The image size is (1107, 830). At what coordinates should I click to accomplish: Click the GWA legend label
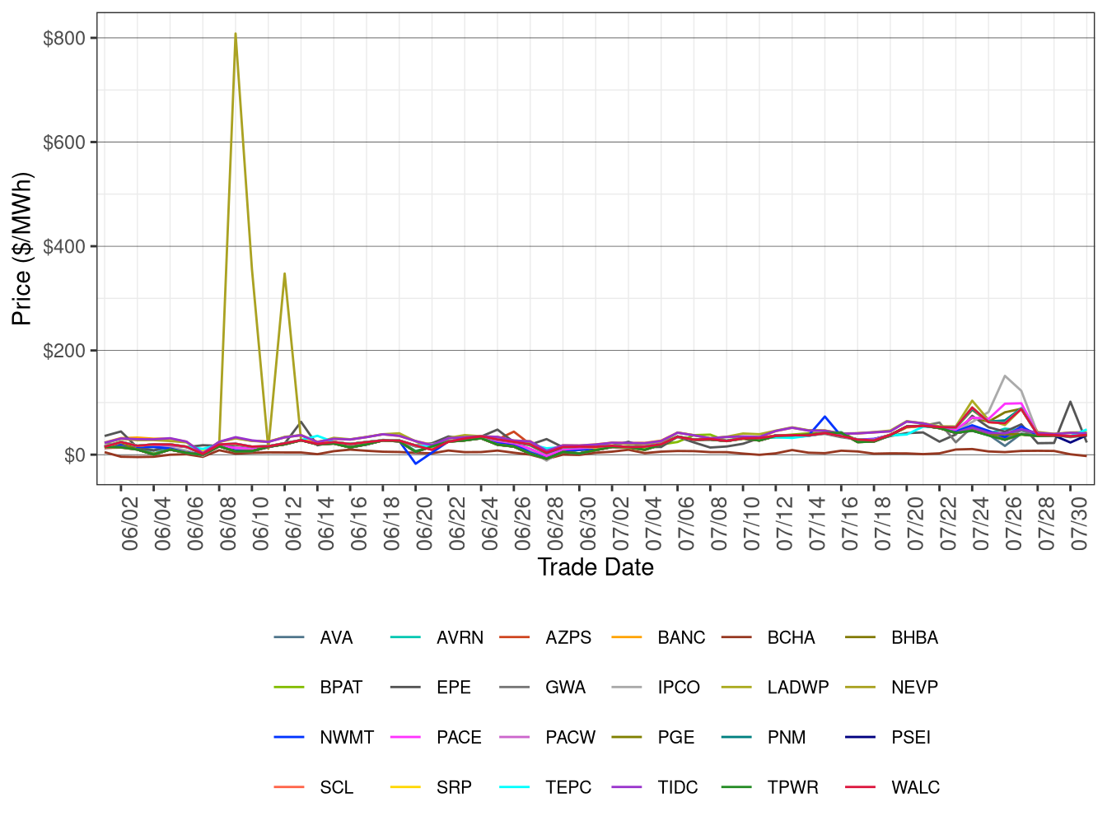pyautogui.click(x=565, y=688)
